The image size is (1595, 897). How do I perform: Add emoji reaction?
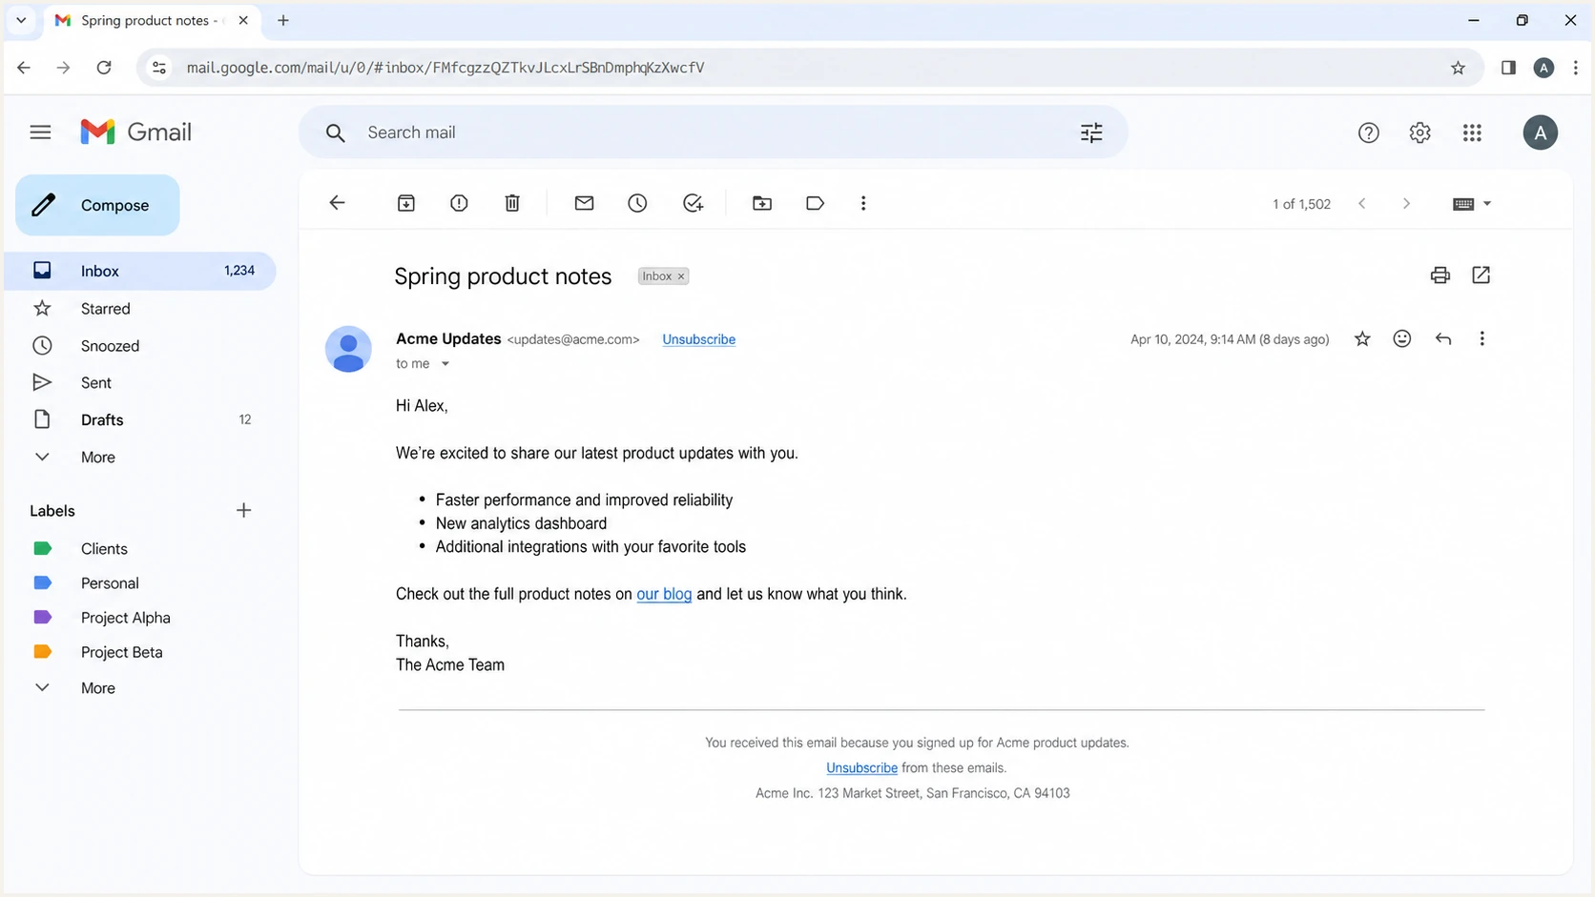coord(1401,338)
